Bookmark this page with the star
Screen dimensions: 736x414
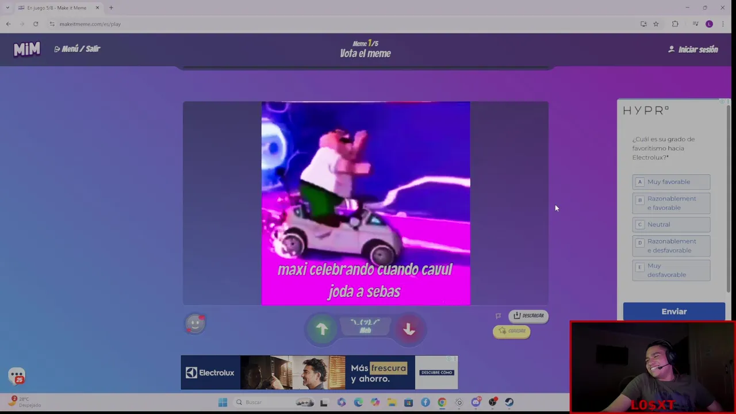(x=655, y=24)
